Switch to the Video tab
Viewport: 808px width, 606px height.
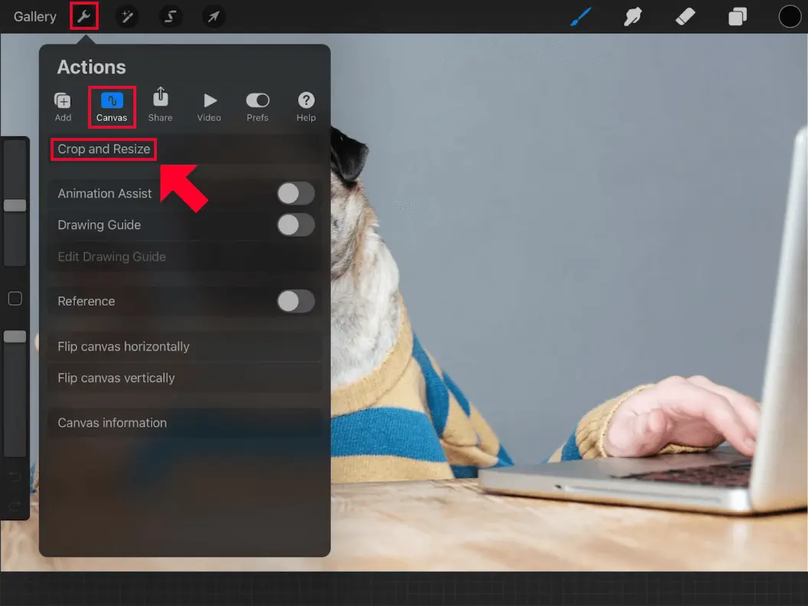(x=208, y=106)
